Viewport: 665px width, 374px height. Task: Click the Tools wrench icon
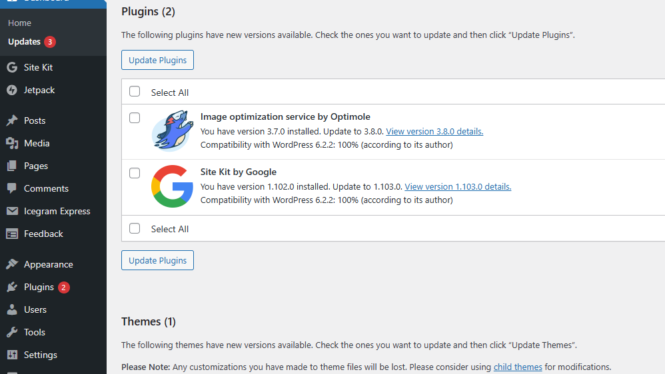[12, 332]
